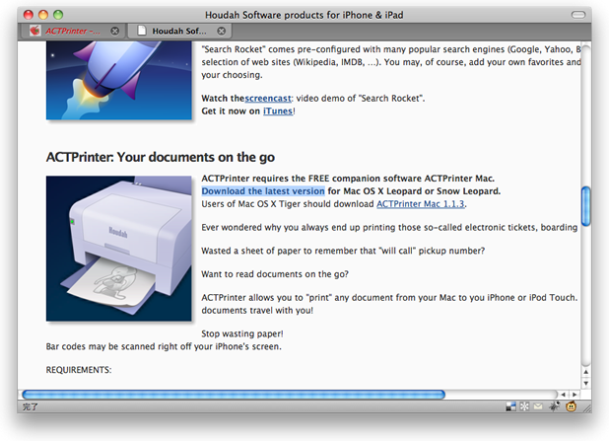Open the screencast link

pyautogui.click(x=268, y=99)
